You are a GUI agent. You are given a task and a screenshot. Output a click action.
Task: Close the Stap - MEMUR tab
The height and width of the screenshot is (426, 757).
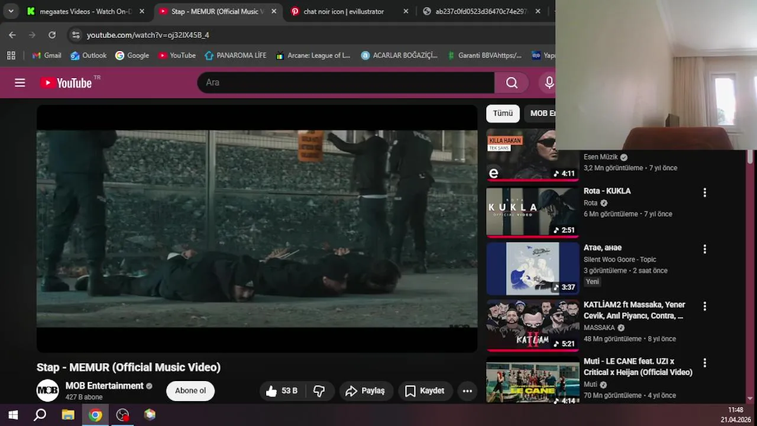273,11
